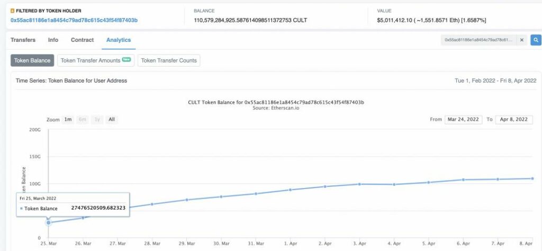Select the Analytics tab

coord(118,40)
